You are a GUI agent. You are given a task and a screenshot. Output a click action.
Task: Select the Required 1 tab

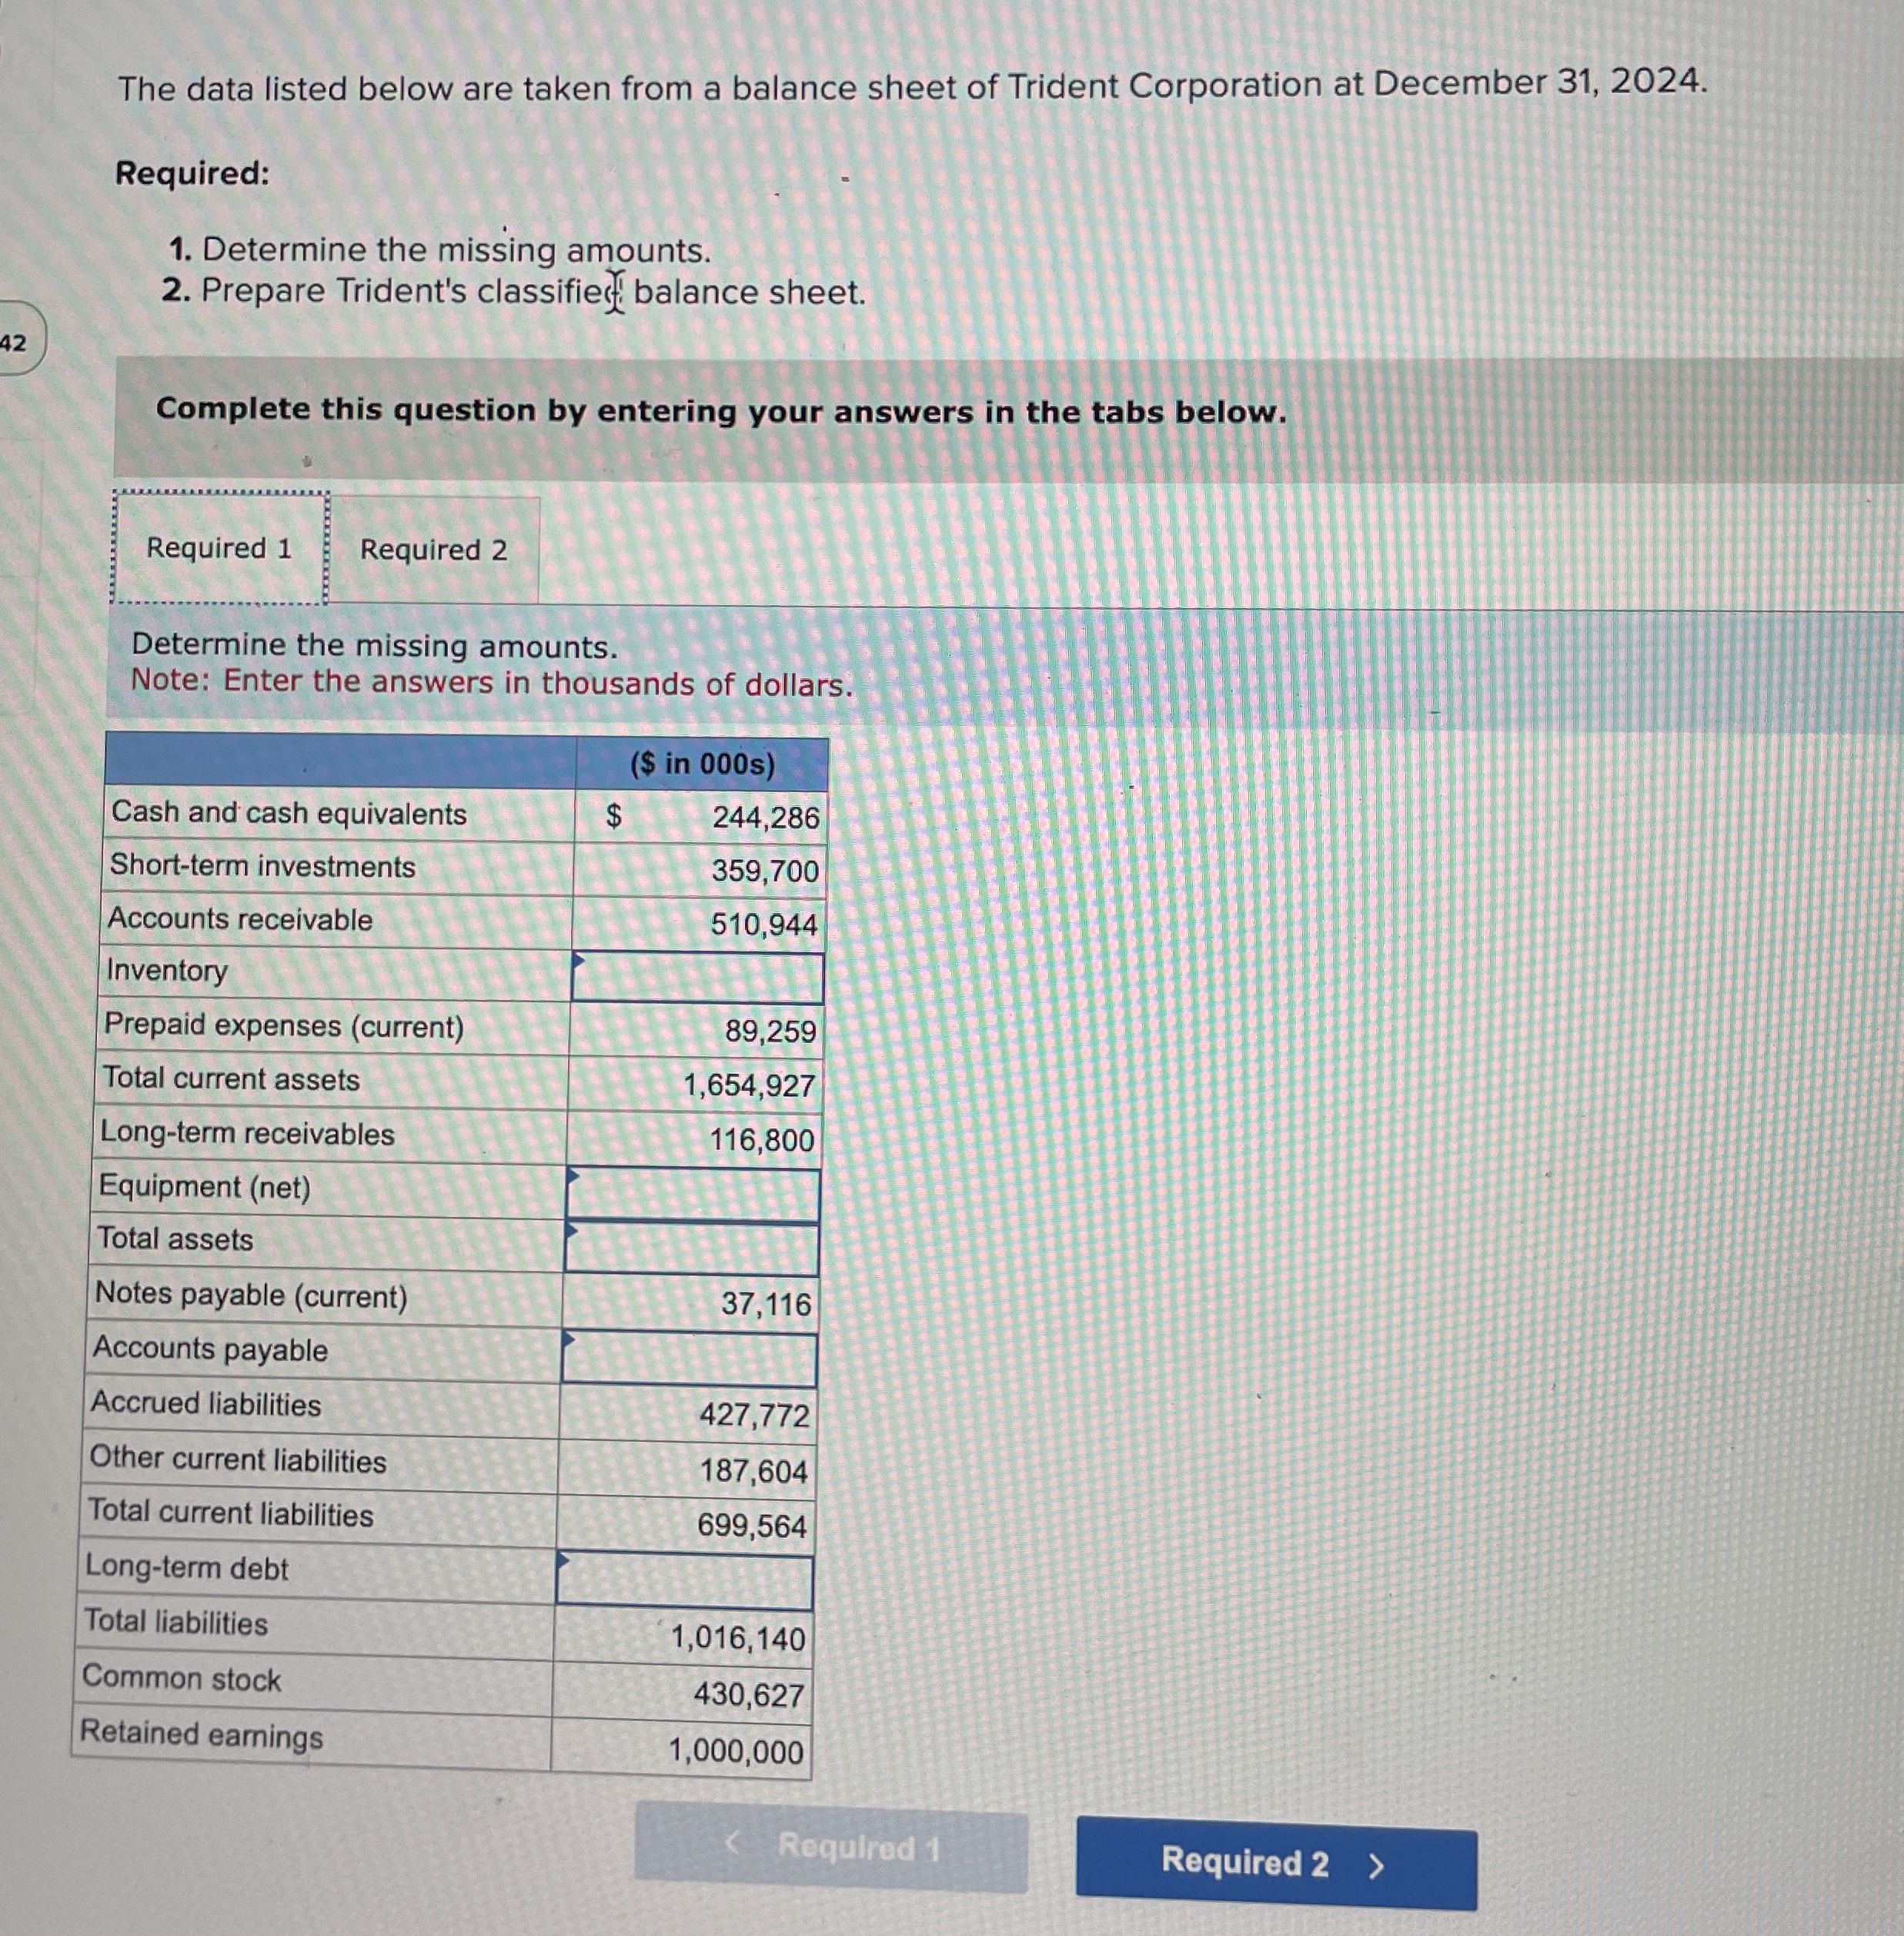[x=222, y=550]
